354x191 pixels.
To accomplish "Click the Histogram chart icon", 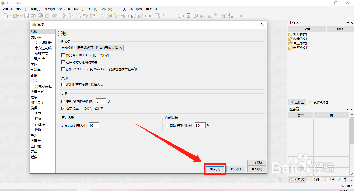I will click(x=210, y=16).
